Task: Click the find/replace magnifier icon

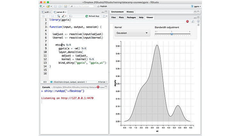Action: click(x=58, y=16)
